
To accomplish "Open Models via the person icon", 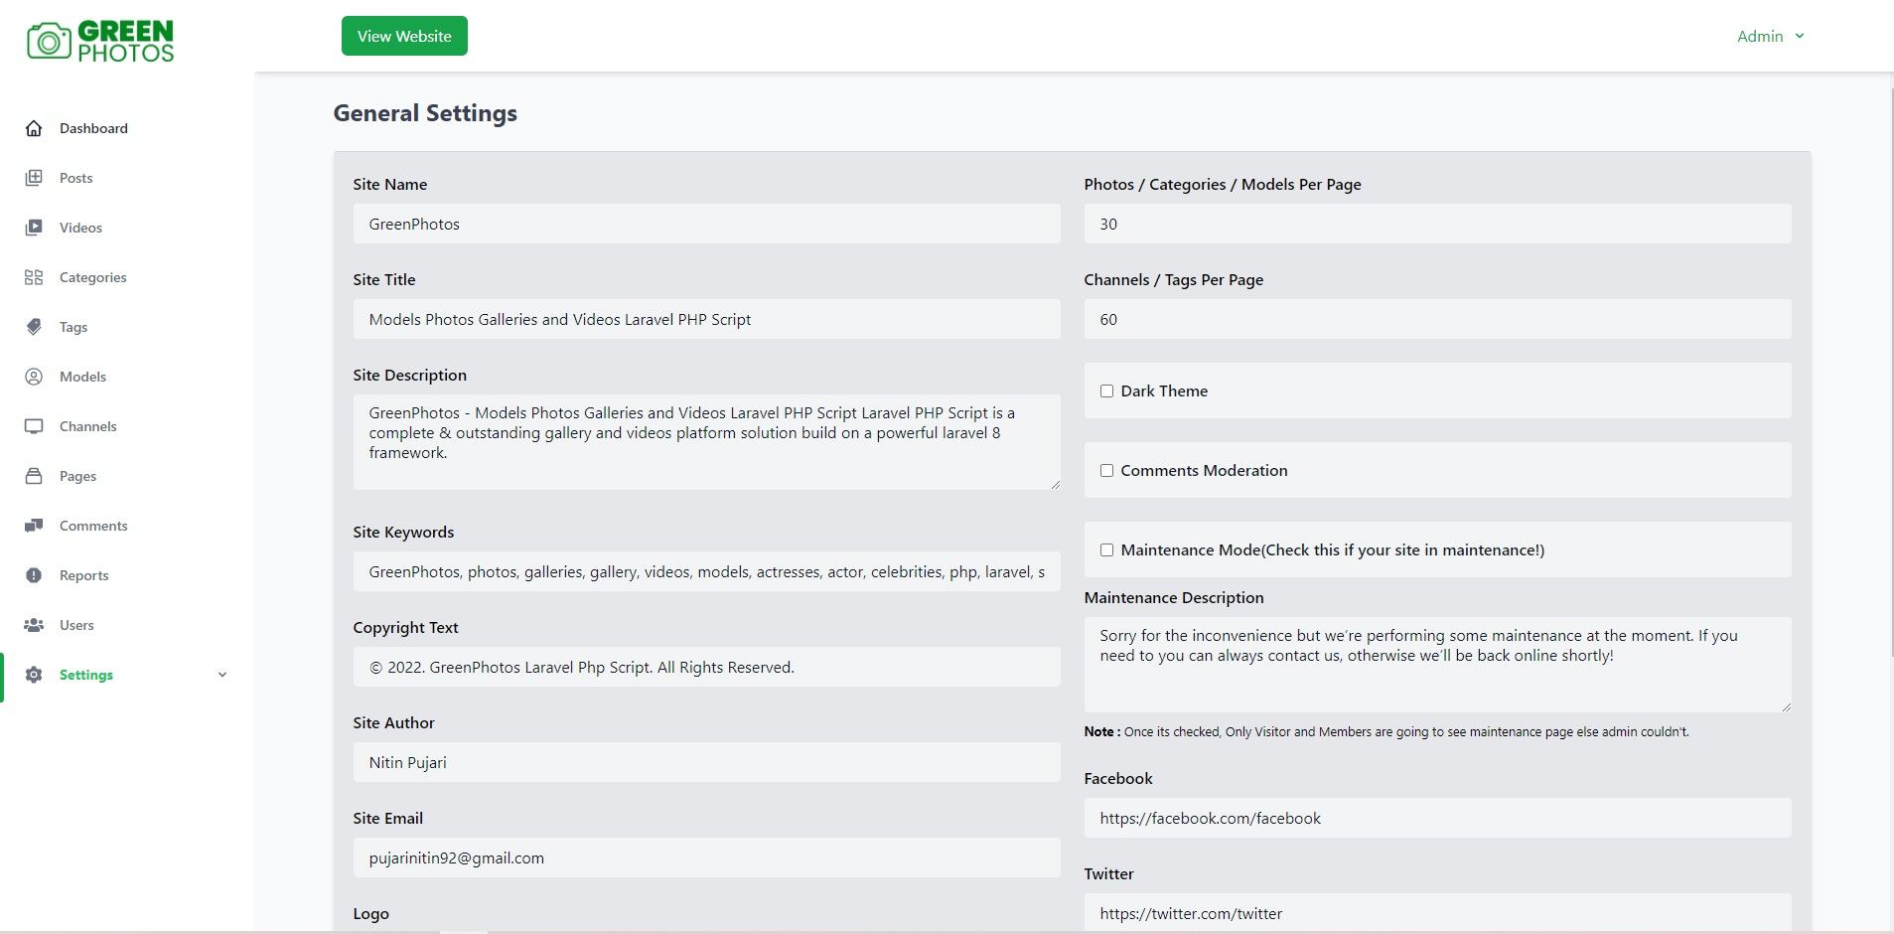I will (x=34, y=377).
